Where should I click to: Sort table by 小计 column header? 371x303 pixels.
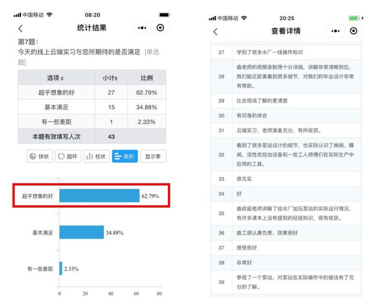(x=110, y=78)
